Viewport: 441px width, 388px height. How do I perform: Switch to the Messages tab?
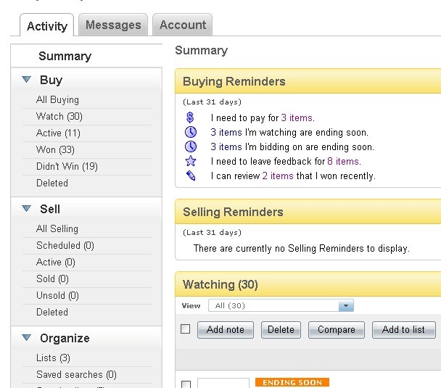(x=112, y=25)
